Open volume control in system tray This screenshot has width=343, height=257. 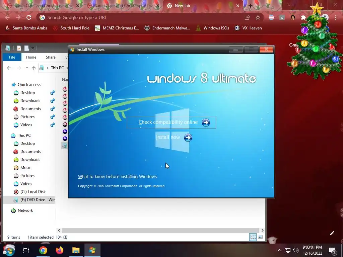coord(296,250)
